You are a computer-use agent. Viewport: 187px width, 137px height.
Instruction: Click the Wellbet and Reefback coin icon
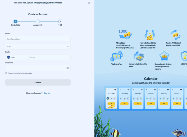175,35
